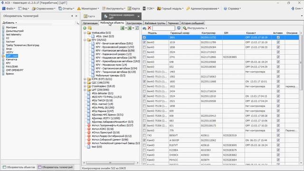Toggle selection checkbox of БелАЗ 1858 row
The height and width of the screenshot is (171, 304).
144,47
